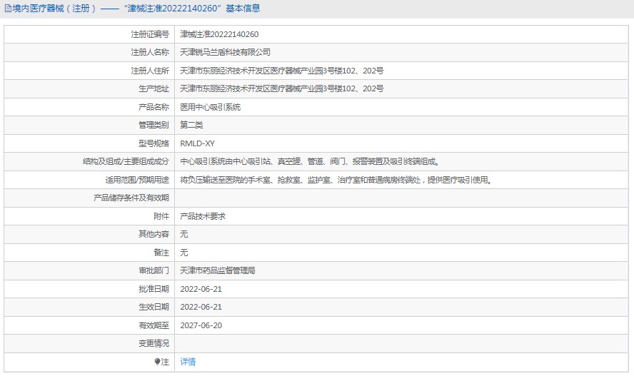Click the 备注 label
634x376 pixels.
[x=161, y=253]
